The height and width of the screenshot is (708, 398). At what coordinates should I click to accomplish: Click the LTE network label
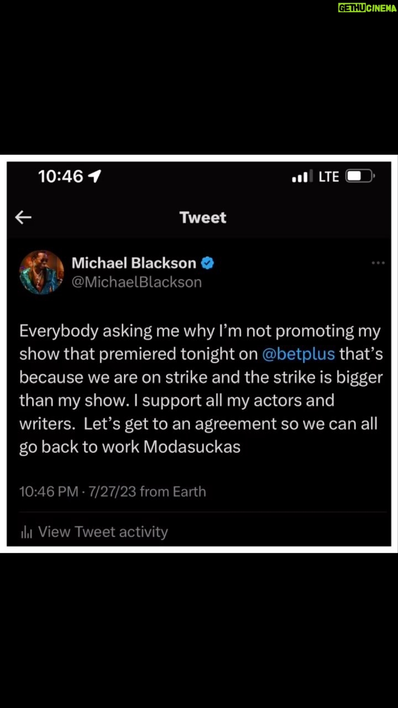pyautogui.click(x=329, y=176)
